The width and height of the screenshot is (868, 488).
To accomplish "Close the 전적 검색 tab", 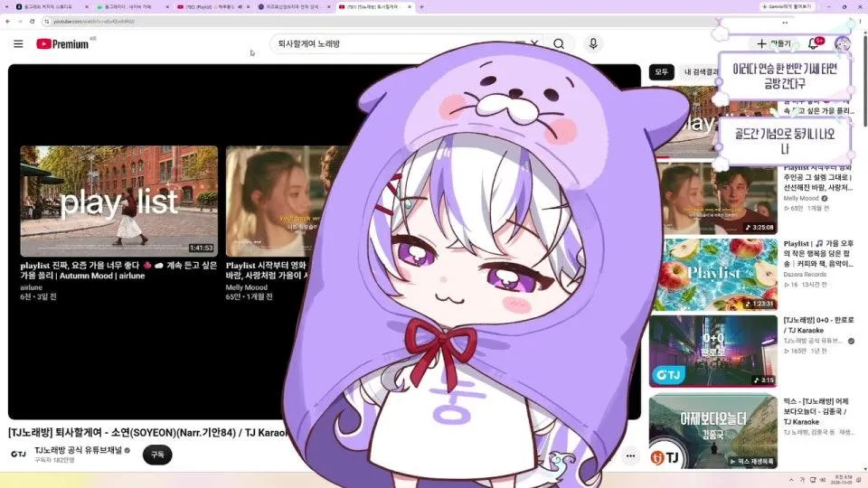I will click(329, 6).
